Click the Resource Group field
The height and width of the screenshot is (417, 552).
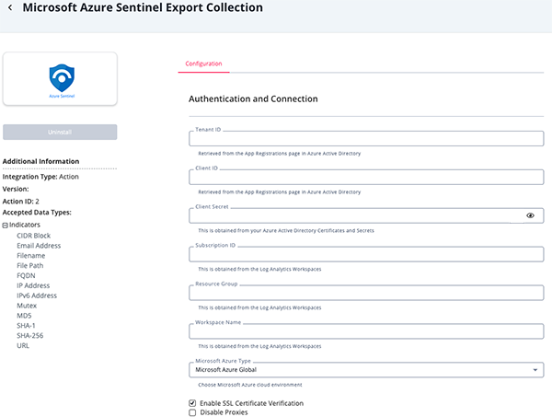[x=366, y=293]
